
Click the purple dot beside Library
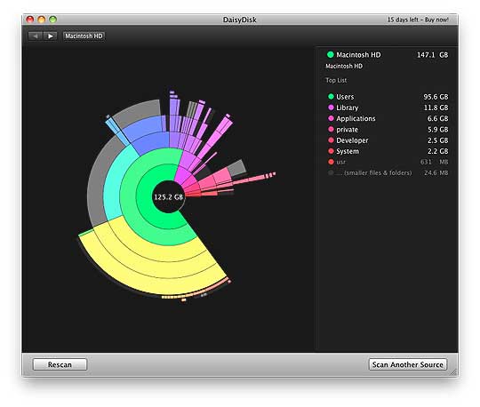(331, 108)
